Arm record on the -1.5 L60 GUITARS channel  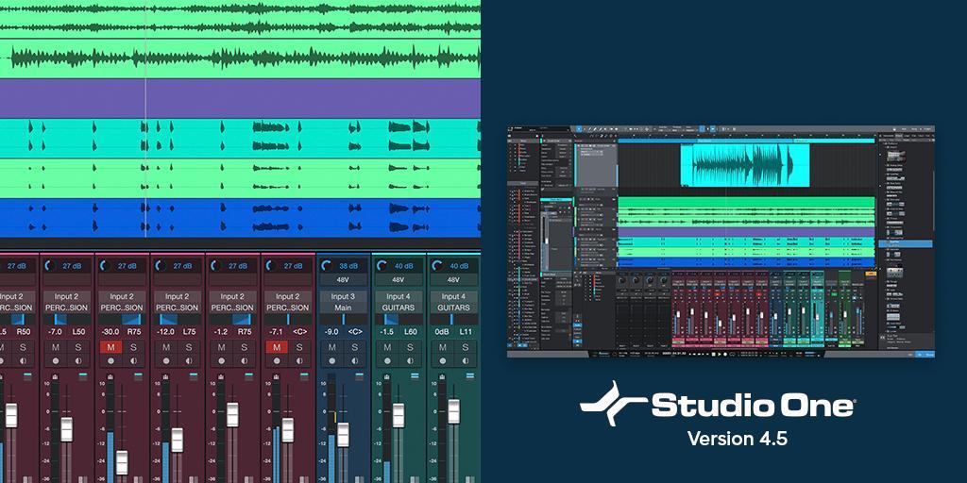(x=387, y=361)
